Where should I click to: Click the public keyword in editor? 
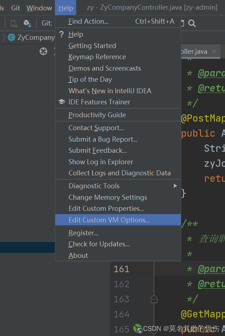click(198, 133)
